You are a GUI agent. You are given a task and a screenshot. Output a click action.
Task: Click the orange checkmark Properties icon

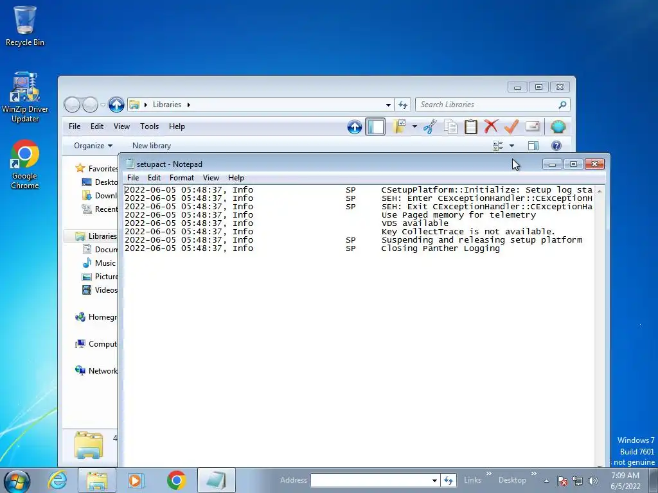tap(511, 126)
